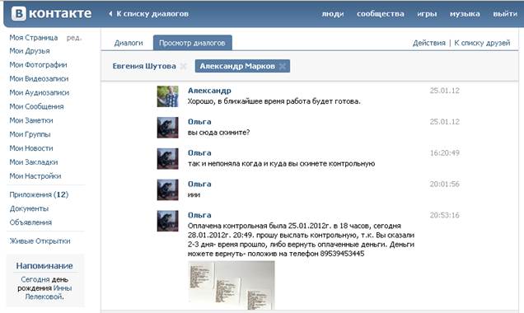Open 'Приложения (12)' in the sidebar
524x313 pixels.
(x=39, y=194)
